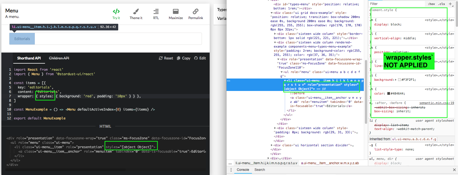
Task: Click the Menu page heading
Action: [12, 11]
